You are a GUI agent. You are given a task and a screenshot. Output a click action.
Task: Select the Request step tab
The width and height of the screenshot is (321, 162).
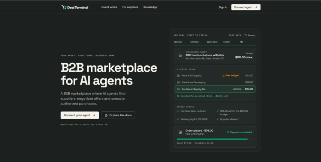click(178, 42)
